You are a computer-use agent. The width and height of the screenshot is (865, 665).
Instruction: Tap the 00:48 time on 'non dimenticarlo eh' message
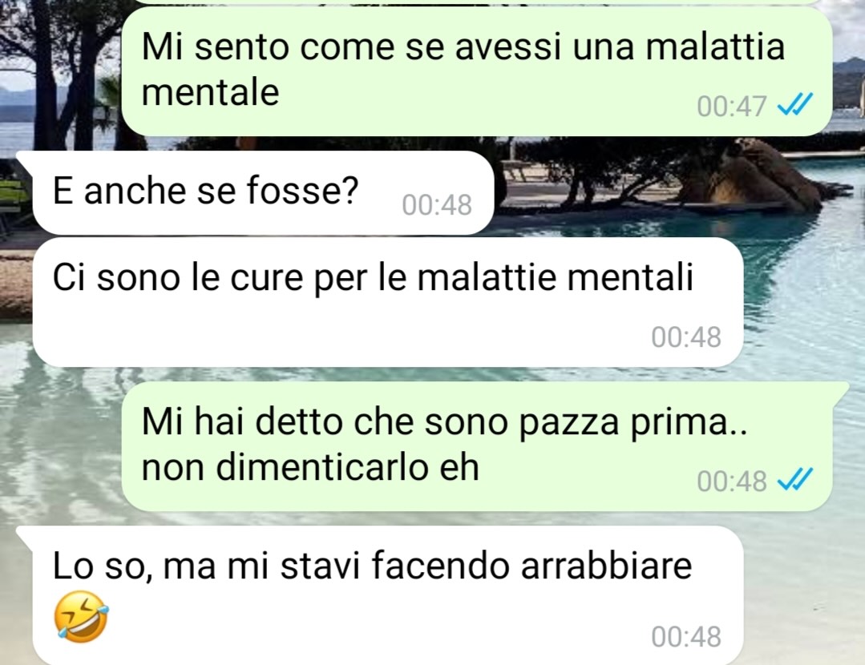point(731,481)
